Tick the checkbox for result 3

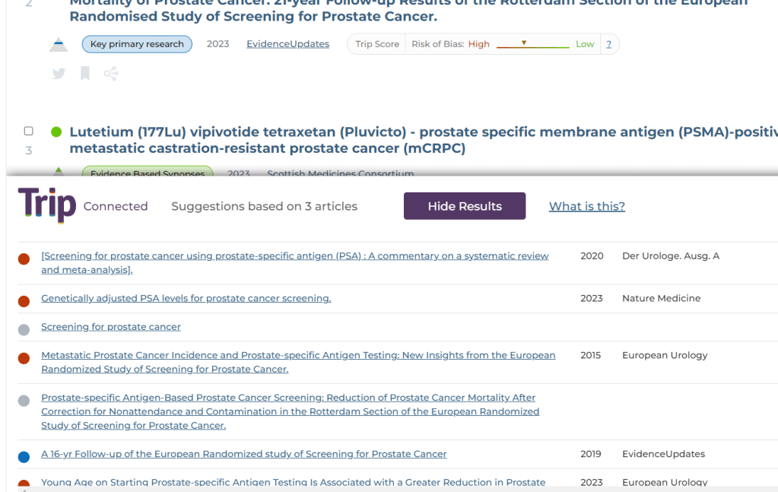[29, 132]
